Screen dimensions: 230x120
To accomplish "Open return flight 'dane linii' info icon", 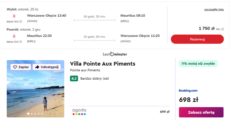I will point(21,42).
